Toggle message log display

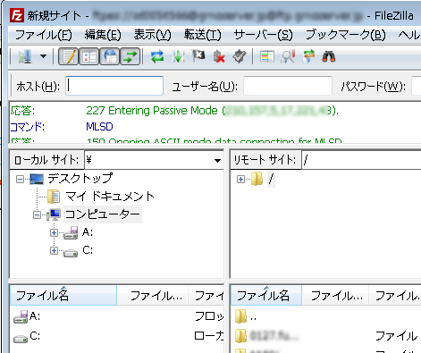tap(68, 56)
